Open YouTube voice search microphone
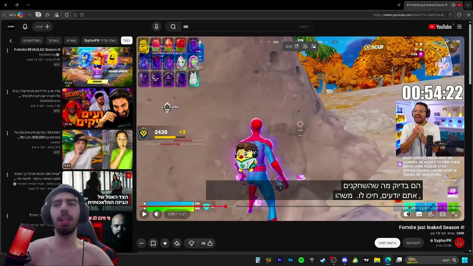Image resolution: width=473 pixels, height=266 pixels. [156, 27]
